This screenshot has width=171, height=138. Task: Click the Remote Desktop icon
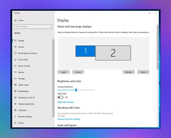tap(15, 117)
